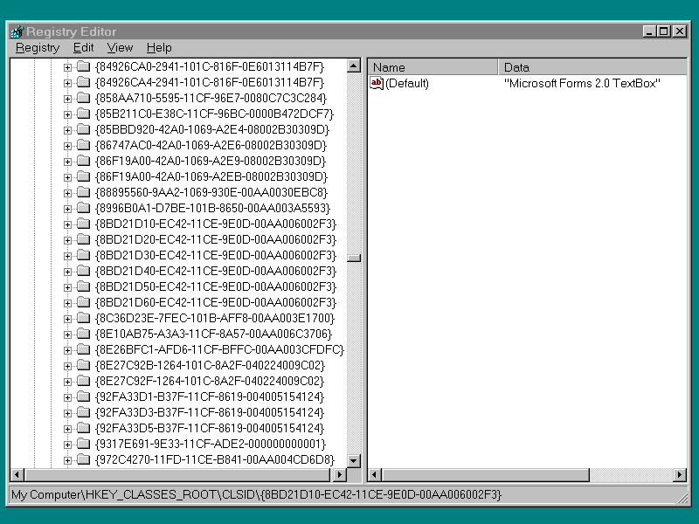Expand the {8996B0A1-D7BE-101B-8650-00AA003A5593} key
Screen dimensions: 699x524
coord(68,208)
